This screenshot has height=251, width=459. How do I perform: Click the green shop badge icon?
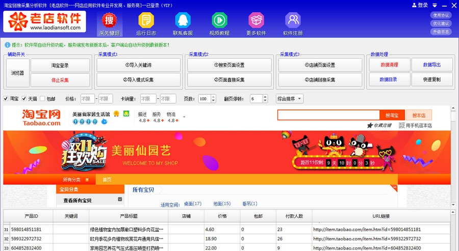(x=126, y=114)
